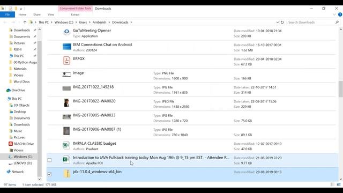This screenshot has height=193, width=343.
Task: Switch to Details view using status bar icon
Action: pos(332,184)
